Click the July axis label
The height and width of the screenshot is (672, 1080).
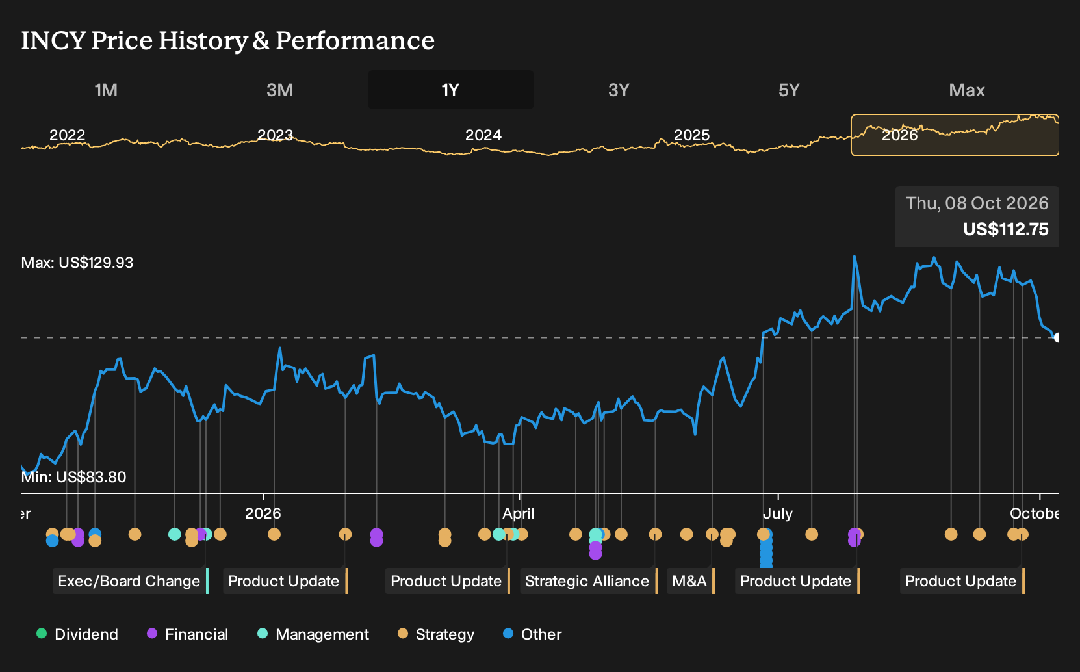(x=778, y=513)
